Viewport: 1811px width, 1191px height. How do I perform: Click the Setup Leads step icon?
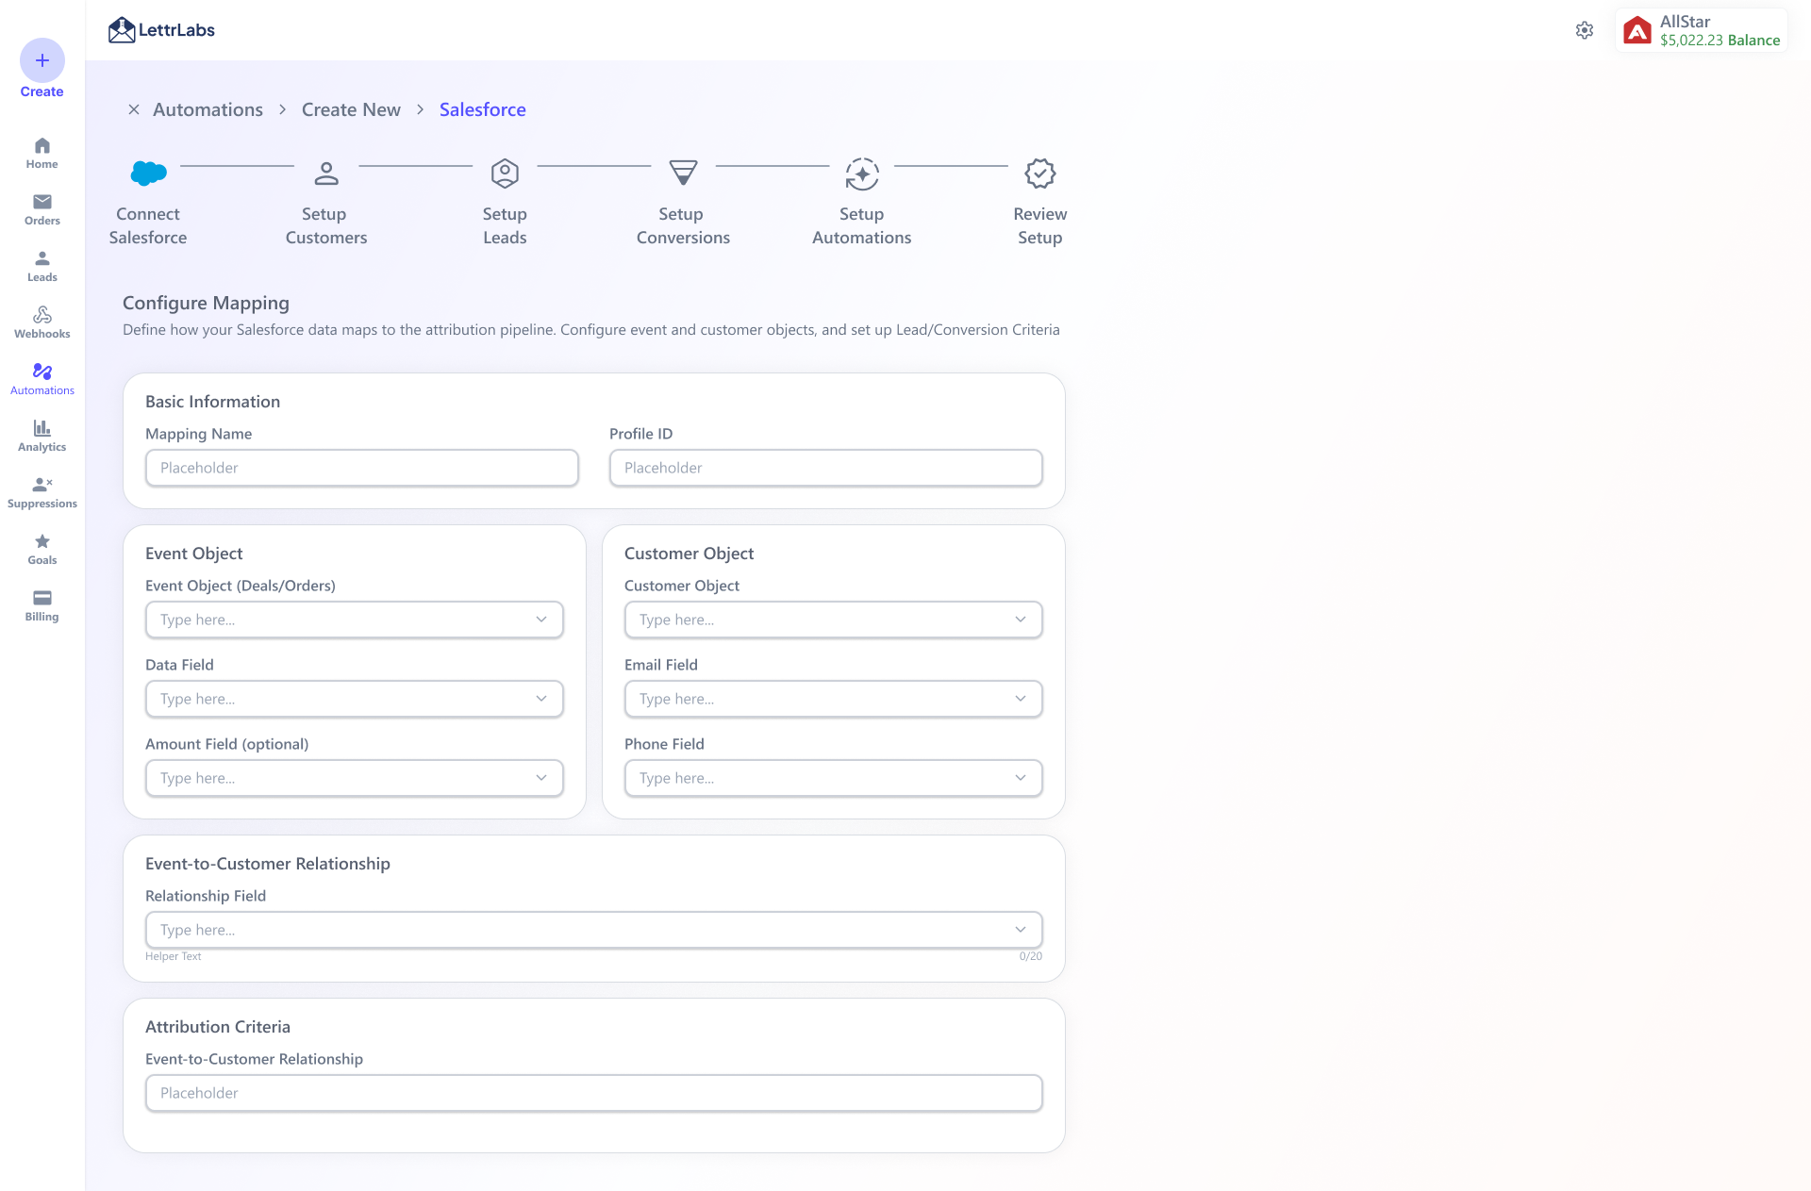(x=505, y=174)
